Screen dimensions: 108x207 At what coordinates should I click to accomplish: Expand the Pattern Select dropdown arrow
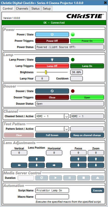coord(66,129)
